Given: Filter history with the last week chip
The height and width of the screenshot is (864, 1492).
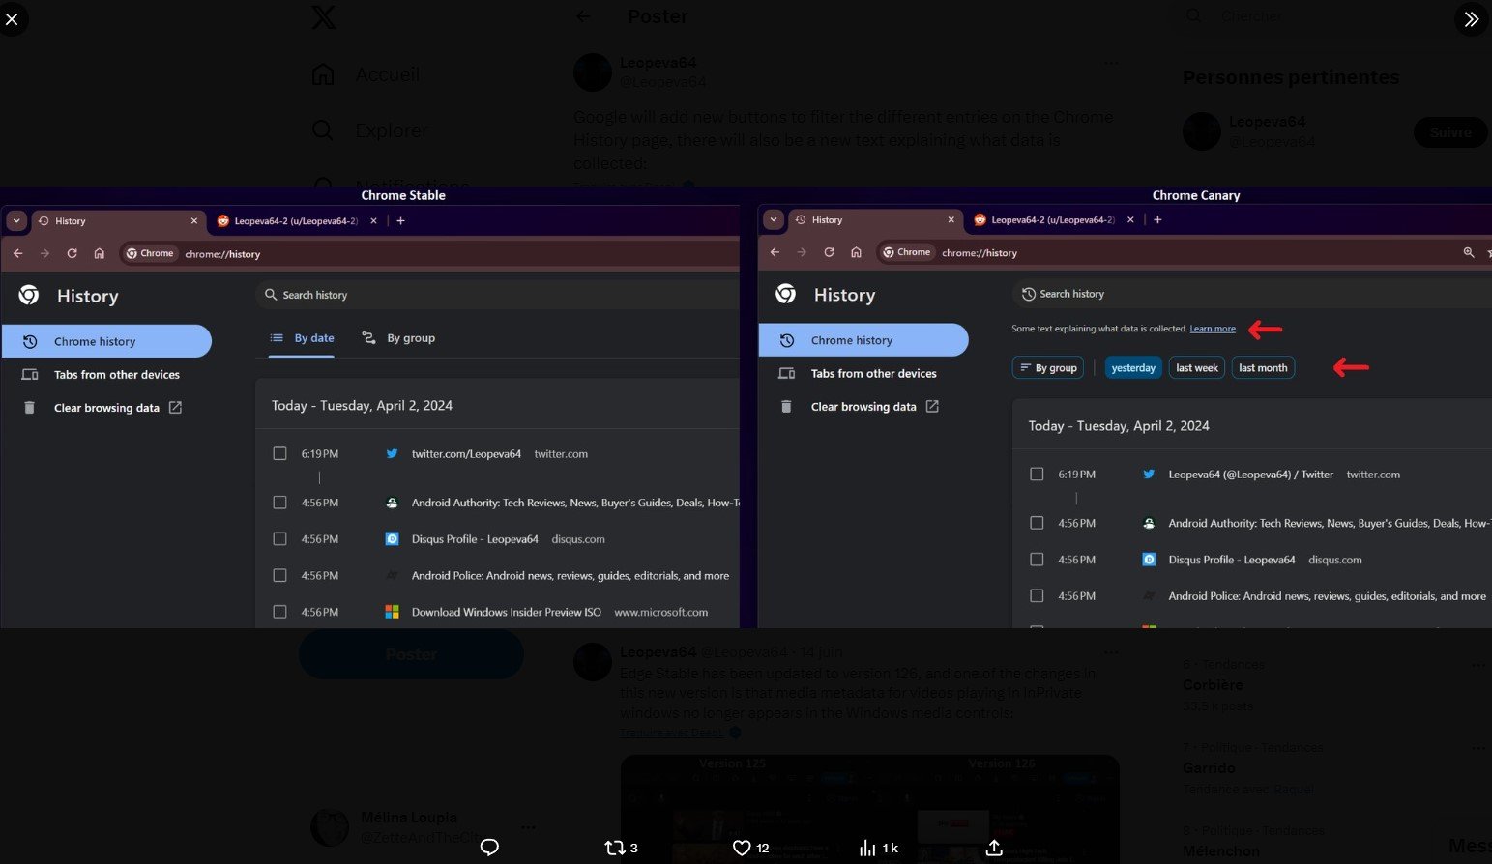Looking at the screenshot, I should [x=1196, y=368].
